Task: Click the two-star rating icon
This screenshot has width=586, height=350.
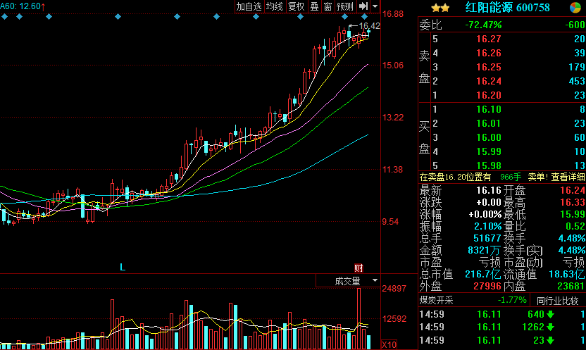Action: [440, 8]
